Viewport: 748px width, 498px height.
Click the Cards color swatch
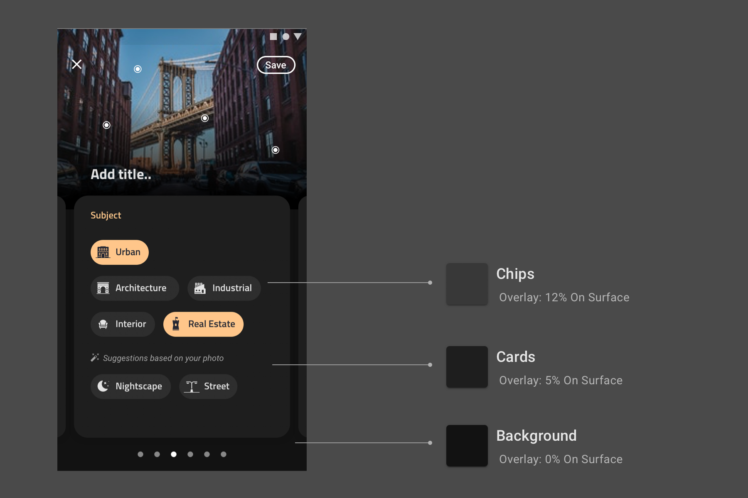point(467,367)
